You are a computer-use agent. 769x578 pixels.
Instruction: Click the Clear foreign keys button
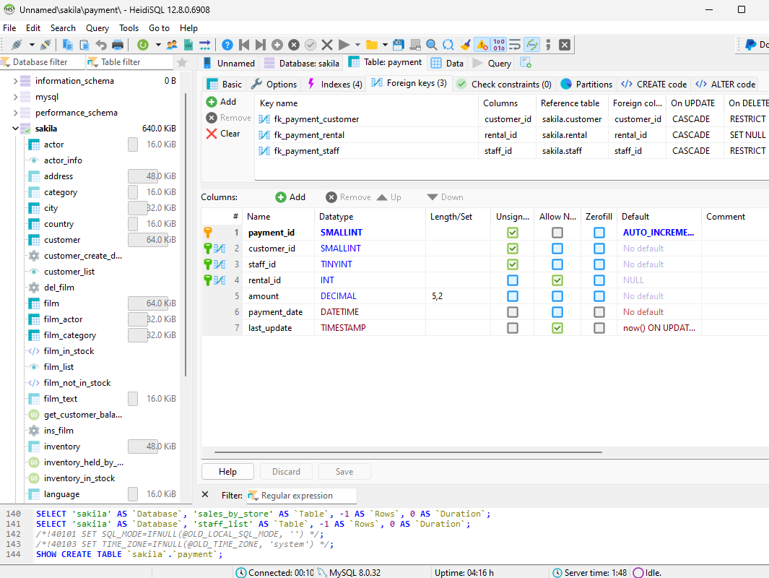[x=223, y=134]
